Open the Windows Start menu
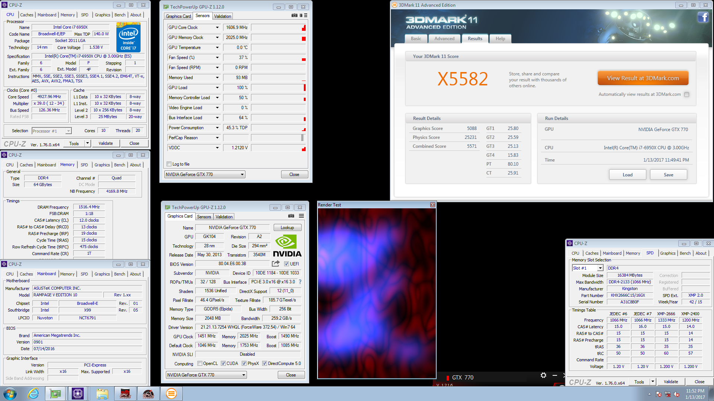714x401 pixels. tap(10, 394)
